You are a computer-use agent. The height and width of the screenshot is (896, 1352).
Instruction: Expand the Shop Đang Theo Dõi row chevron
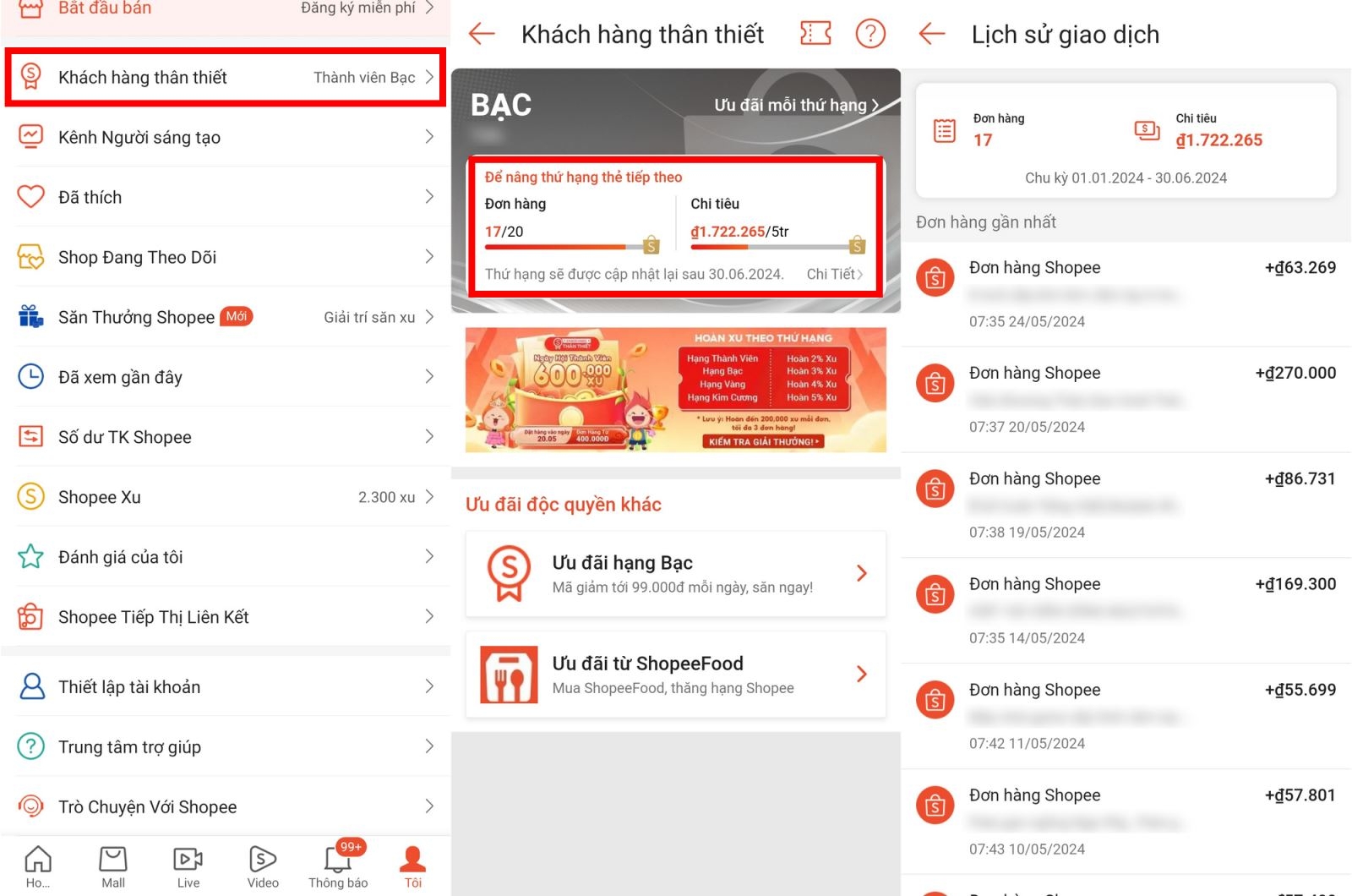point(429,257)
